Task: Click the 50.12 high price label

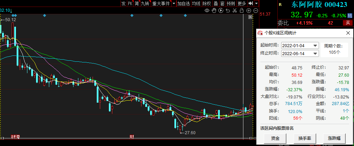Action: (11, 20)
